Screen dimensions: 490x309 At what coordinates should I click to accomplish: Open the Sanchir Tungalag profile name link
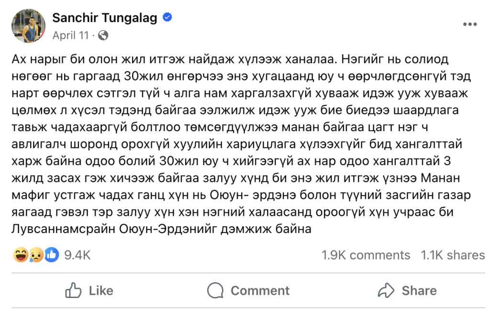tap(104, 18)
